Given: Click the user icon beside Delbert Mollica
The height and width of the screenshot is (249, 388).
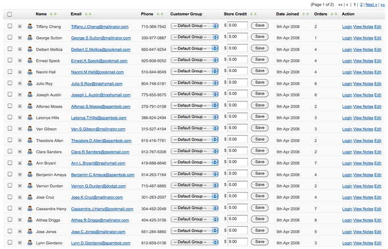Looking at the screenshot, I should tap(30, 49).
